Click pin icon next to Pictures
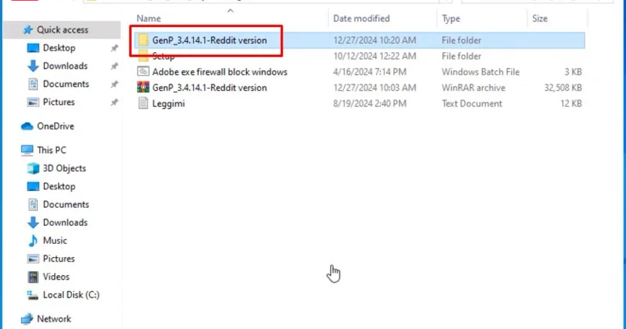 (114, 102)
